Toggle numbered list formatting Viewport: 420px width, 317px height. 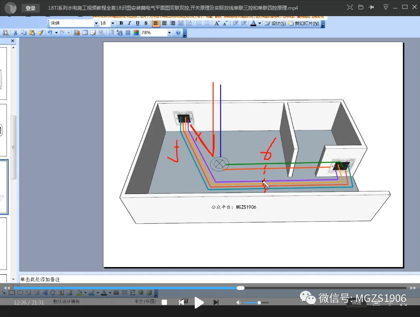(199, 23)
